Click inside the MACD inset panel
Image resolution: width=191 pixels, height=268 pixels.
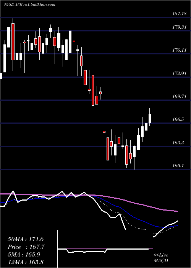(105, 249)
